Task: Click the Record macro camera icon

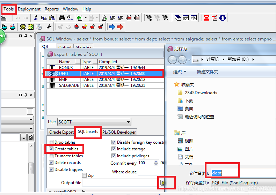Action: coord(149,18)
